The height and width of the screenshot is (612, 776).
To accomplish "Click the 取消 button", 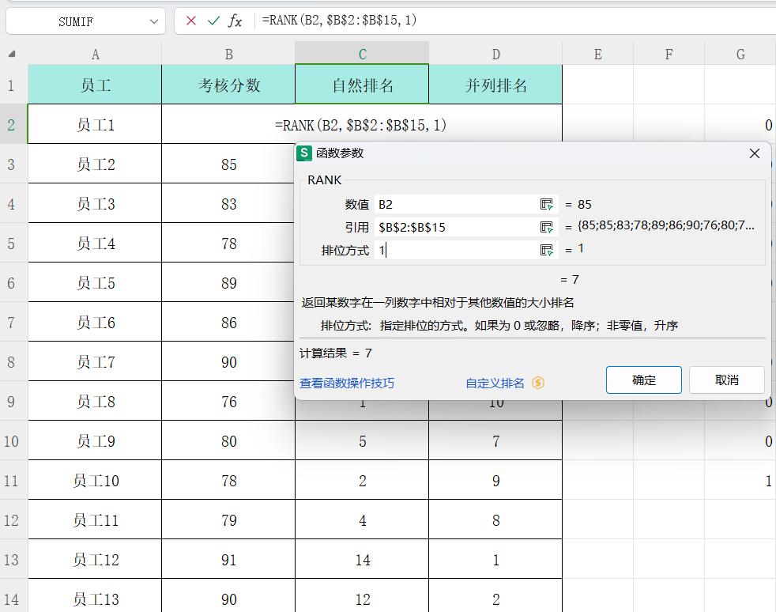I will point(727,380).
